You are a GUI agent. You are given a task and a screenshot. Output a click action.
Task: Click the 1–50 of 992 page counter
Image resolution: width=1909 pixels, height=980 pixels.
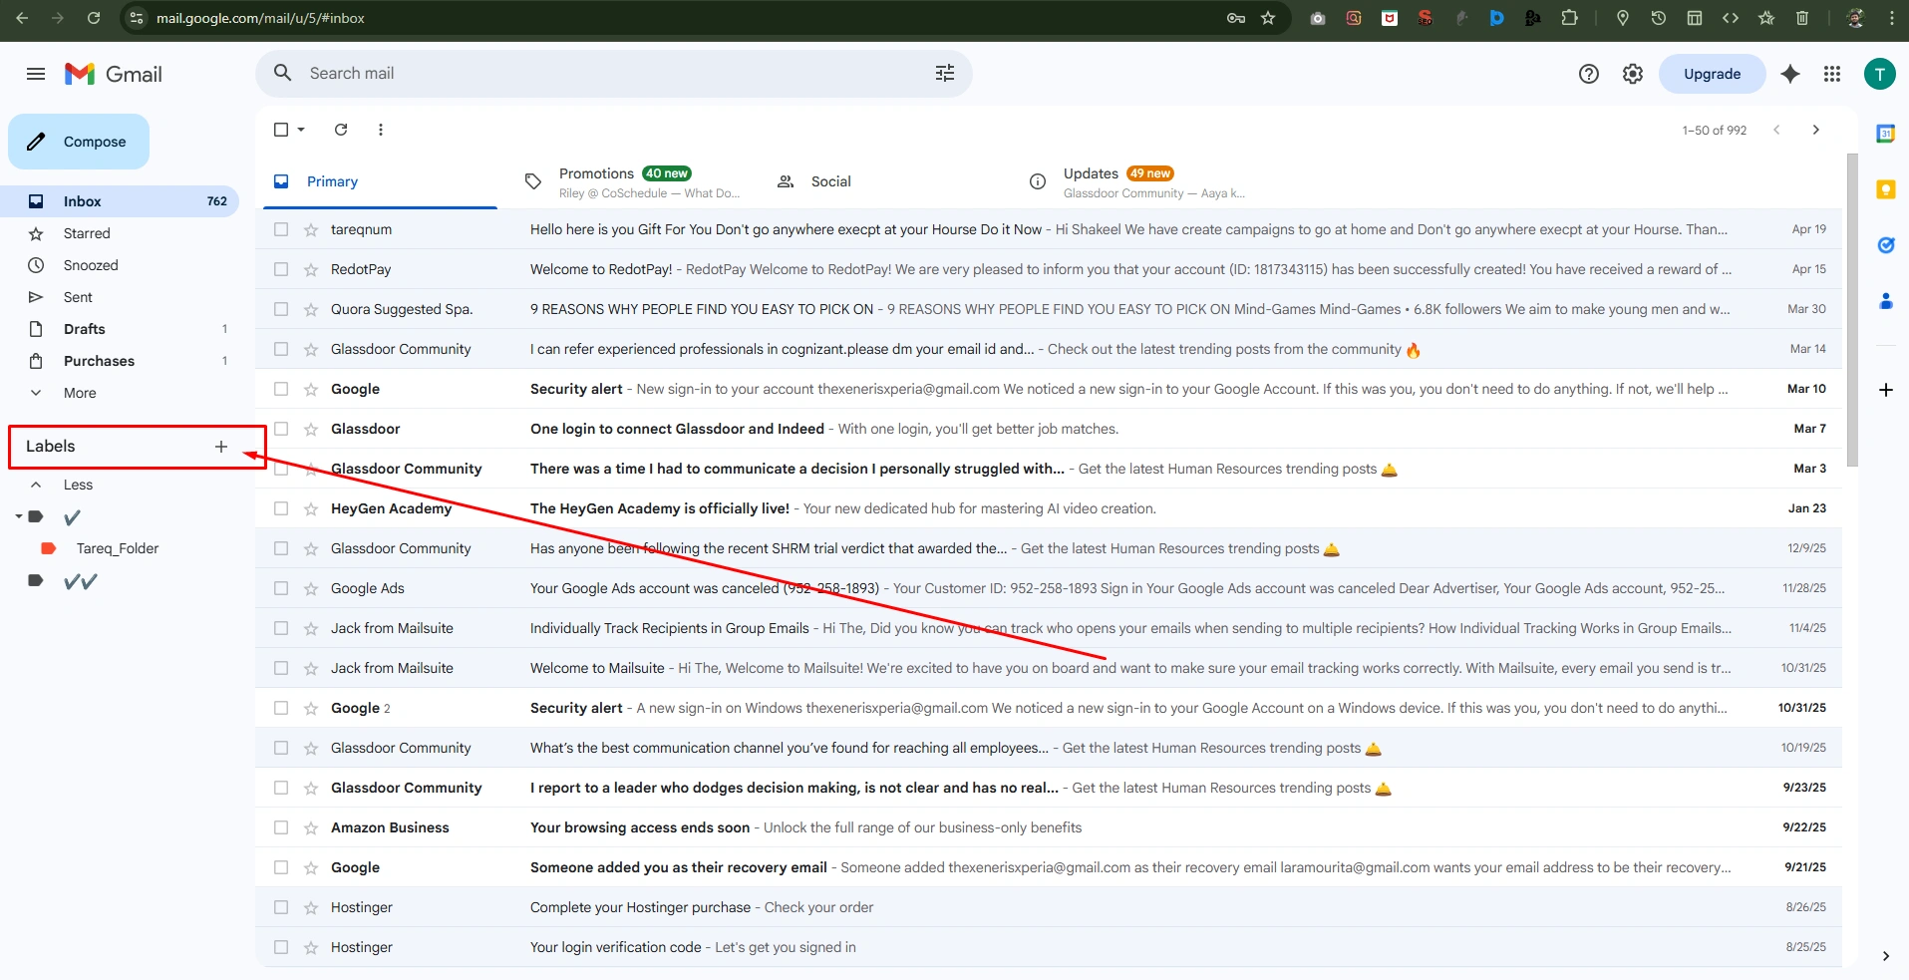point(1715,131)
